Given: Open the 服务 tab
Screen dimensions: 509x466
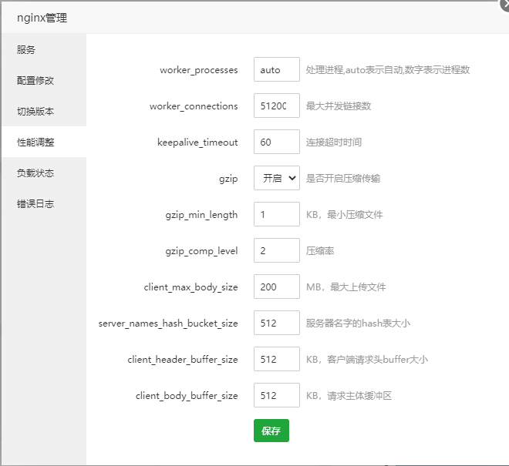Looking at the screenshot, I should point(44,49).
